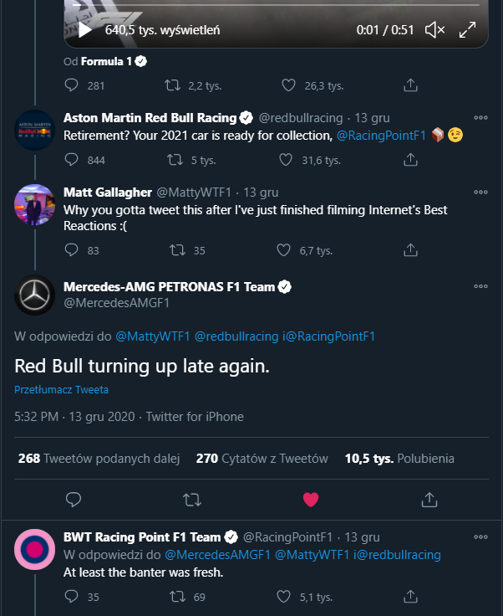Unlike the Mercedes-AMG main tweet
Screen dimensions: 503x616
pyautogui.click(x=311, y=500)
